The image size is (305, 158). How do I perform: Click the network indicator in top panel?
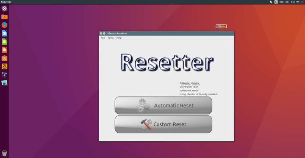pos(271,2)
